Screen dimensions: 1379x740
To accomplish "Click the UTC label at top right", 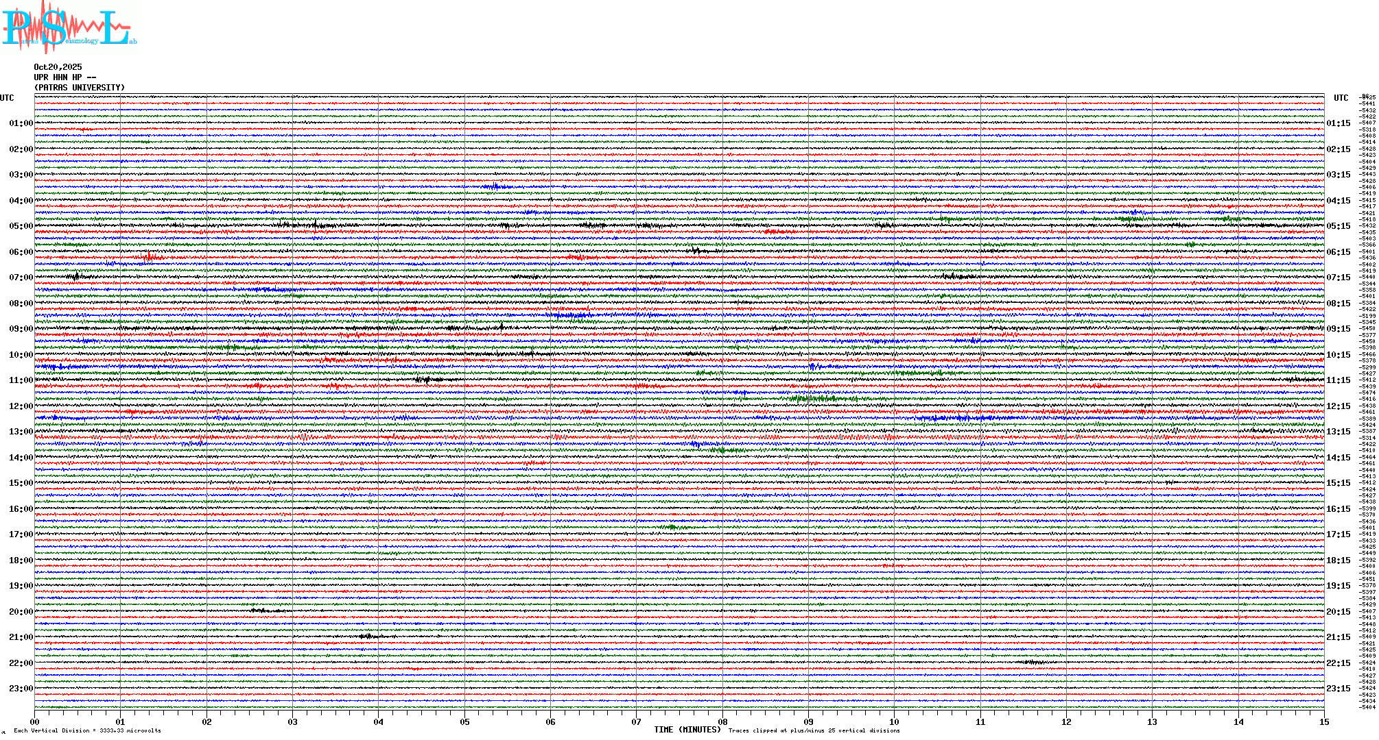I will pos(1341,98).
